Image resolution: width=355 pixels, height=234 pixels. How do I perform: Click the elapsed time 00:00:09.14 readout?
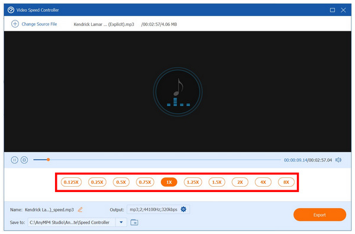point(295,160)
